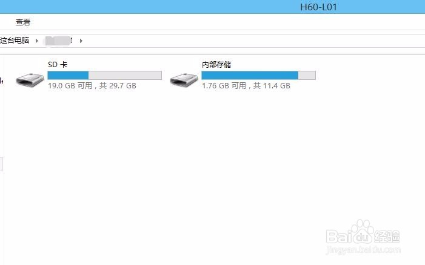The height and width of the screenshot is (265, 425).
Task: Expand the arrow after the device breadcrumb
Action: point(81,41)
